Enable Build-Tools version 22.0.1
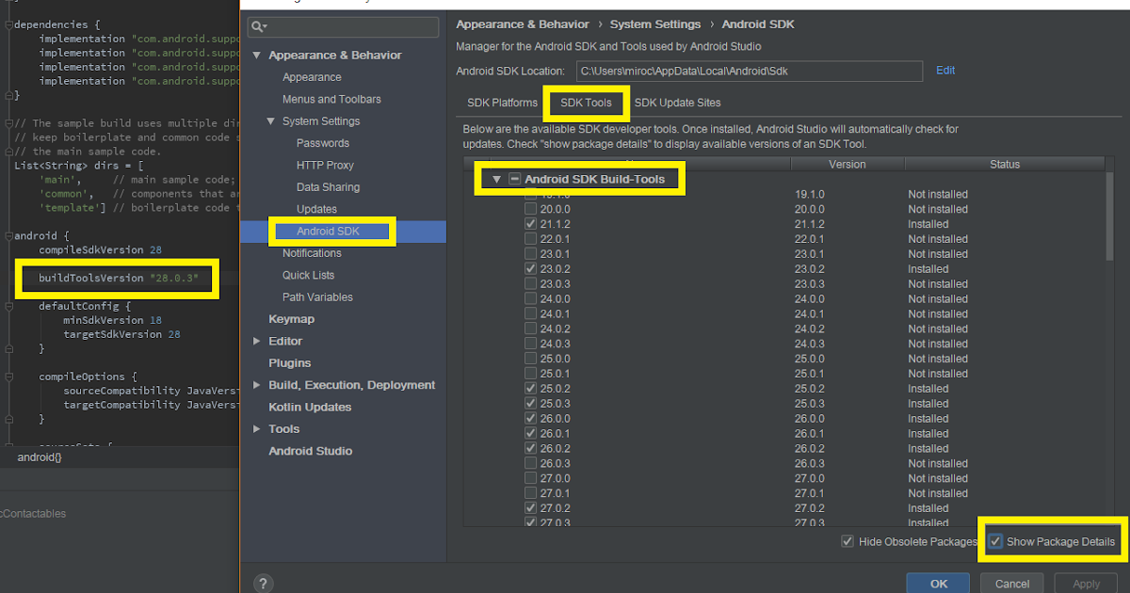 [530, 238]
